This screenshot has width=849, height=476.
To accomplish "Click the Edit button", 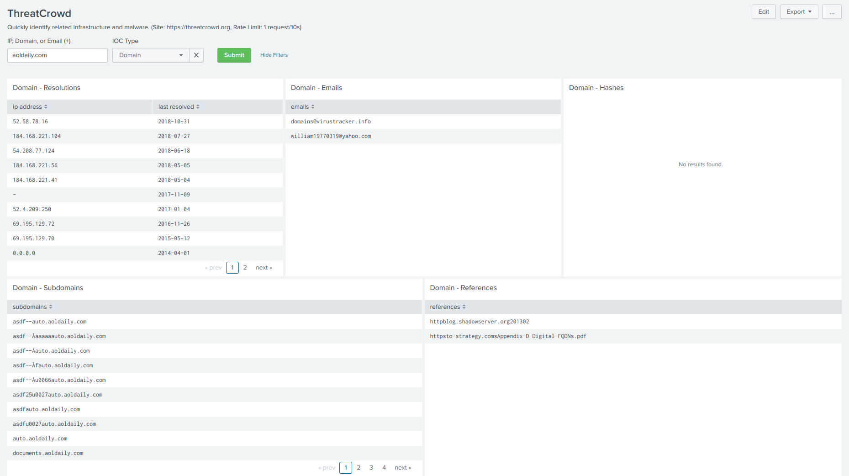I will click(764, 12).
